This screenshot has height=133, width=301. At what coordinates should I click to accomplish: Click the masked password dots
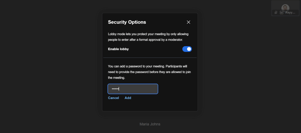coord(115,89)
